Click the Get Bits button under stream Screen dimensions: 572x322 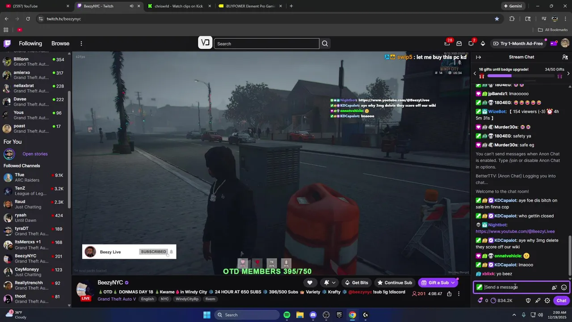pyautogui.click(x=357, y=283)
